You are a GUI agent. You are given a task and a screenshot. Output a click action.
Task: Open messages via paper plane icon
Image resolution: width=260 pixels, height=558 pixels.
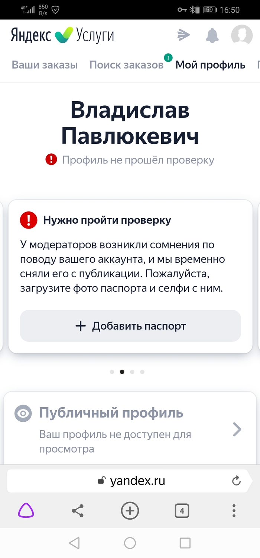pyautogui.click(x=183, y=35)
